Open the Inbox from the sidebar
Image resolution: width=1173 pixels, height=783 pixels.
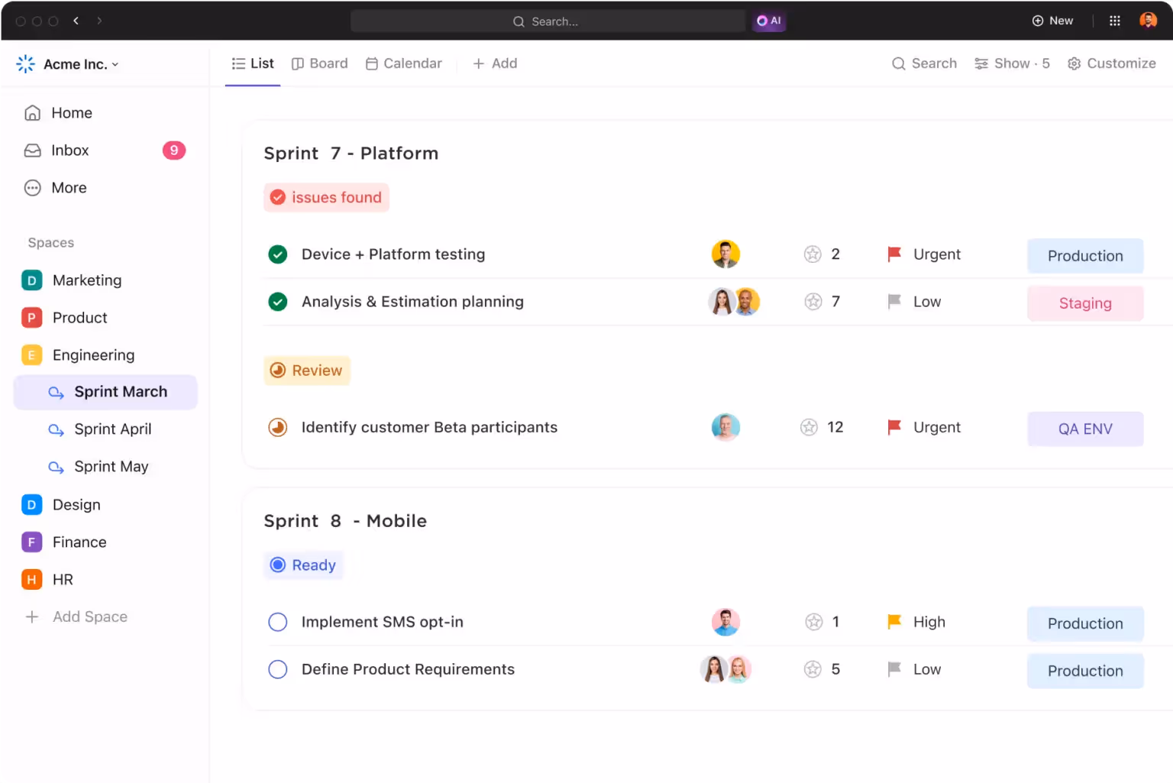coord(69,150)
